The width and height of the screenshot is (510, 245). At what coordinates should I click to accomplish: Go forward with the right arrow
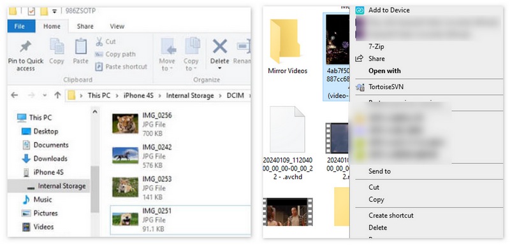[x=31, y=95]
